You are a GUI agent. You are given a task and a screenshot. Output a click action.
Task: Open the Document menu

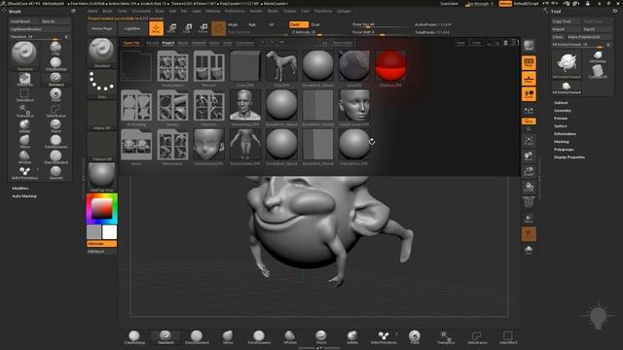[x=141, y=11]
